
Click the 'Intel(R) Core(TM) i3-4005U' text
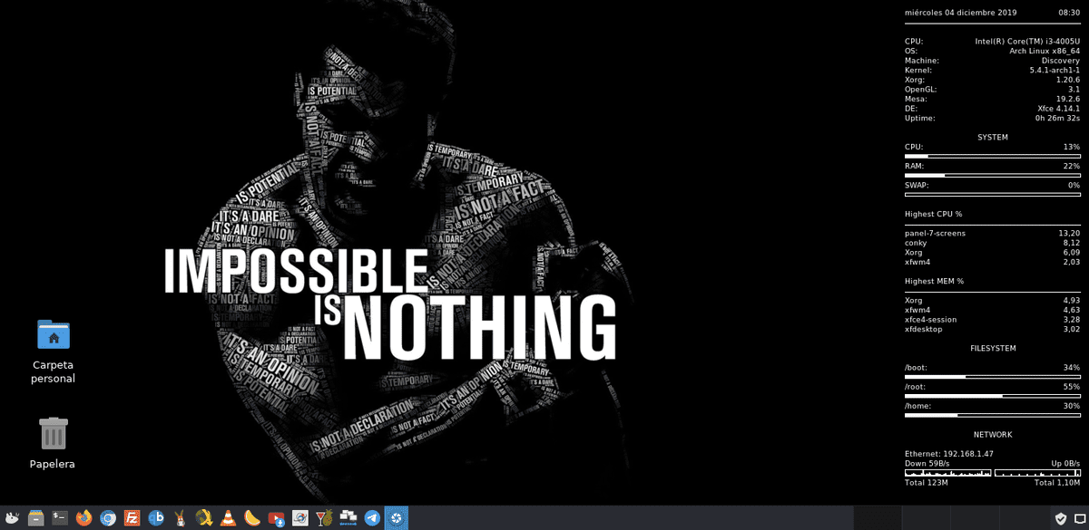[x=1028, y=42]
